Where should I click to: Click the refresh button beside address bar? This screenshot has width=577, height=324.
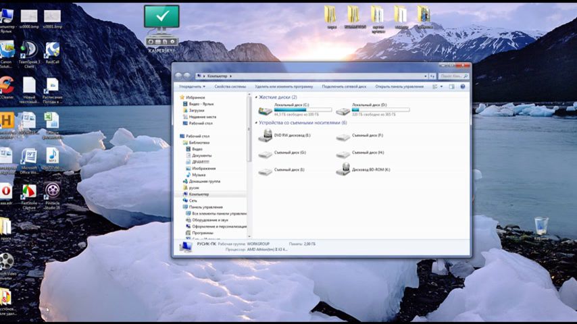pos(432,76)
